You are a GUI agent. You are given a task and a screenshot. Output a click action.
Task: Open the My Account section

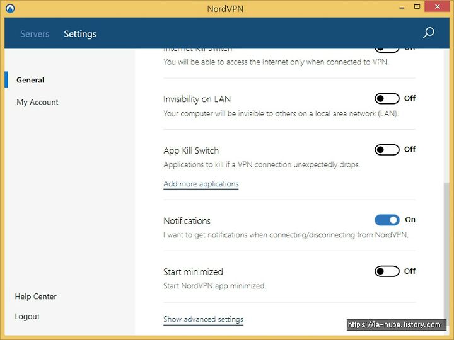point(38,102)
